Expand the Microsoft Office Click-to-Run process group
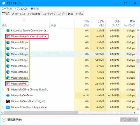 pyautogui.click(x=3, y=90)
